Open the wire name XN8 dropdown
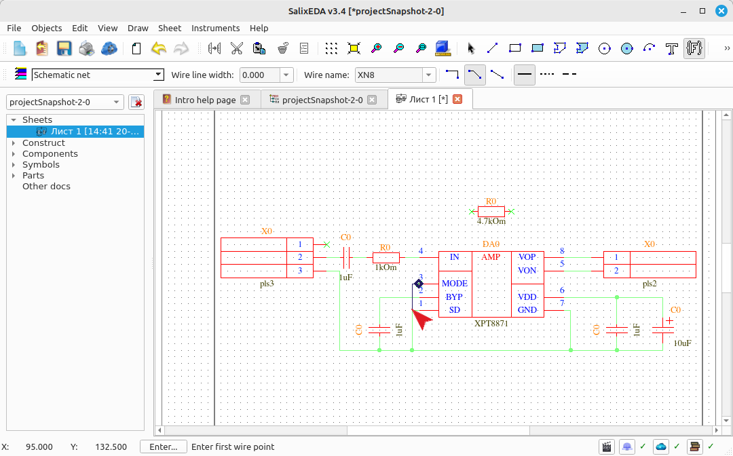The height and width of the screenshot is (456, 733). point(429,75)
